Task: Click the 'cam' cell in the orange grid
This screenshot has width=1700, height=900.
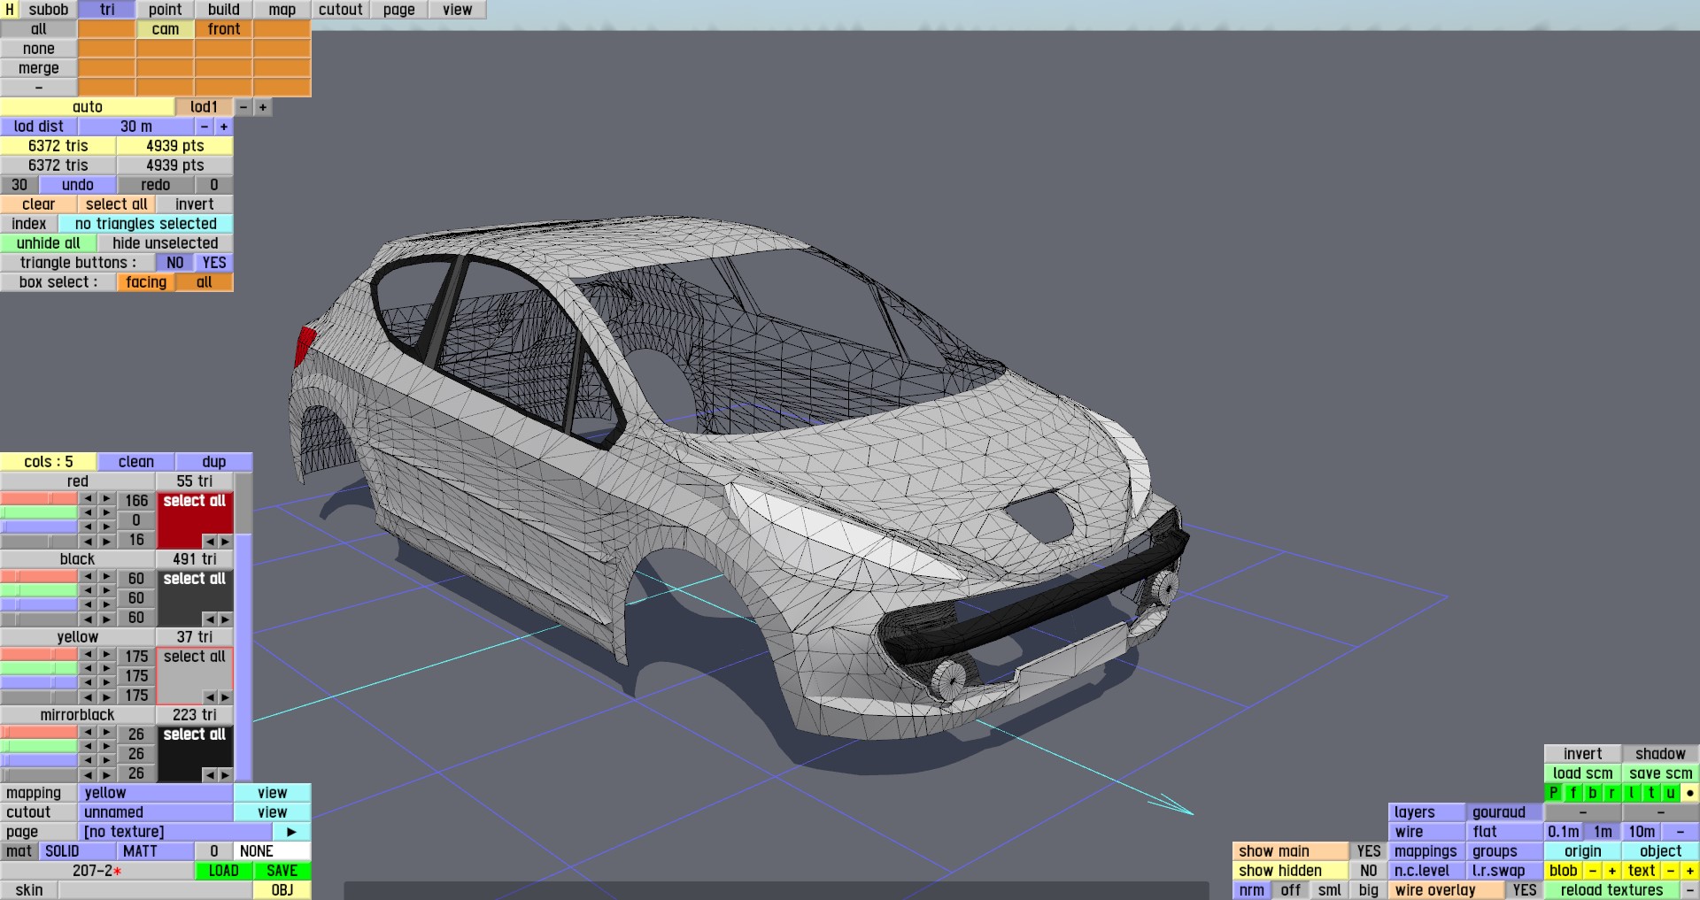Action: click(x=166, y=29)
